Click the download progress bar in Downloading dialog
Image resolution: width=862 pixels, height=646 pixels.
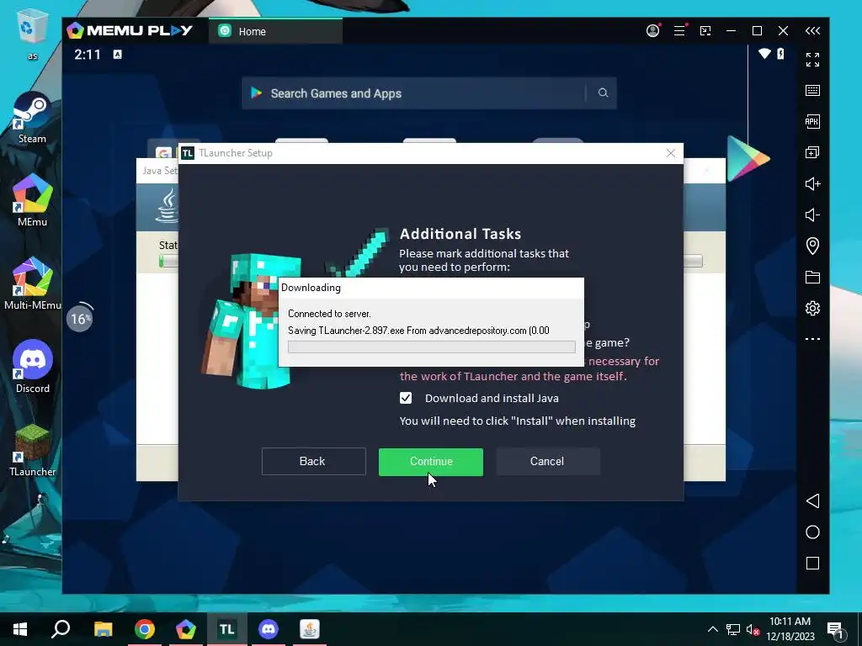point(432,347)
